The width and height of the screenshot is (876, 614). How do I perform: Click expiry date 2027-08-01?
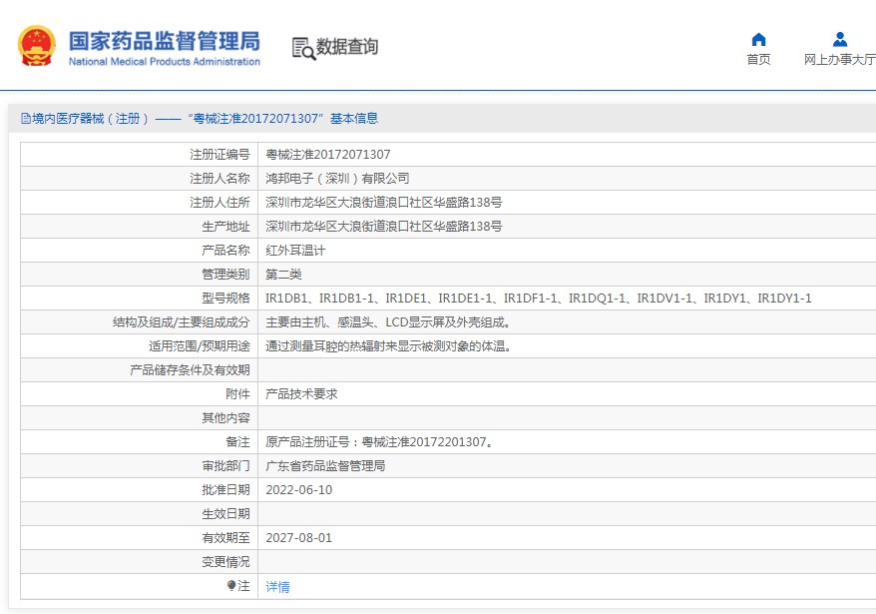tap(299, 538)
